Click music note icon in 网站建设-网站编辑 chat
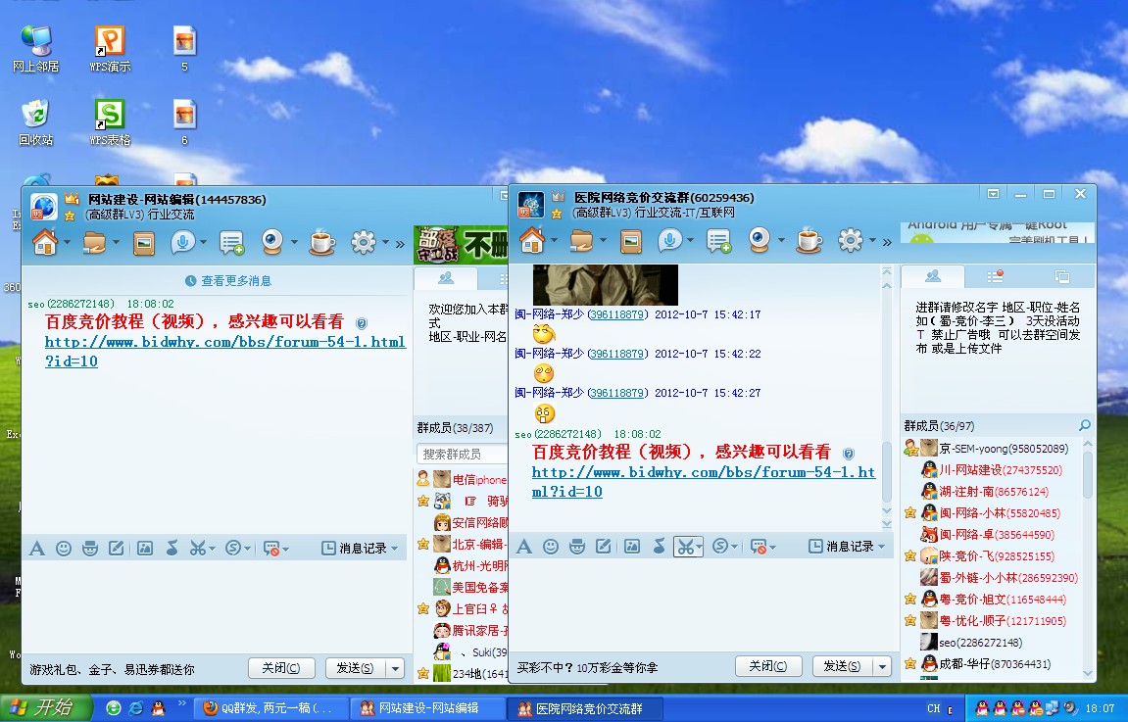 point(172,549)
